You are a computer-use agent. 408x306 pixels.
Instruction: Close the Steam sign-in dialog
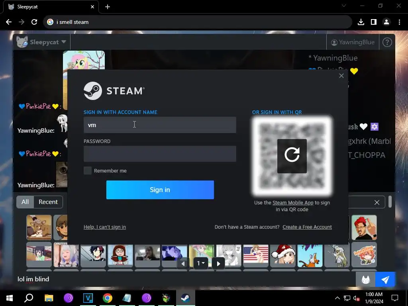[341, 76]
